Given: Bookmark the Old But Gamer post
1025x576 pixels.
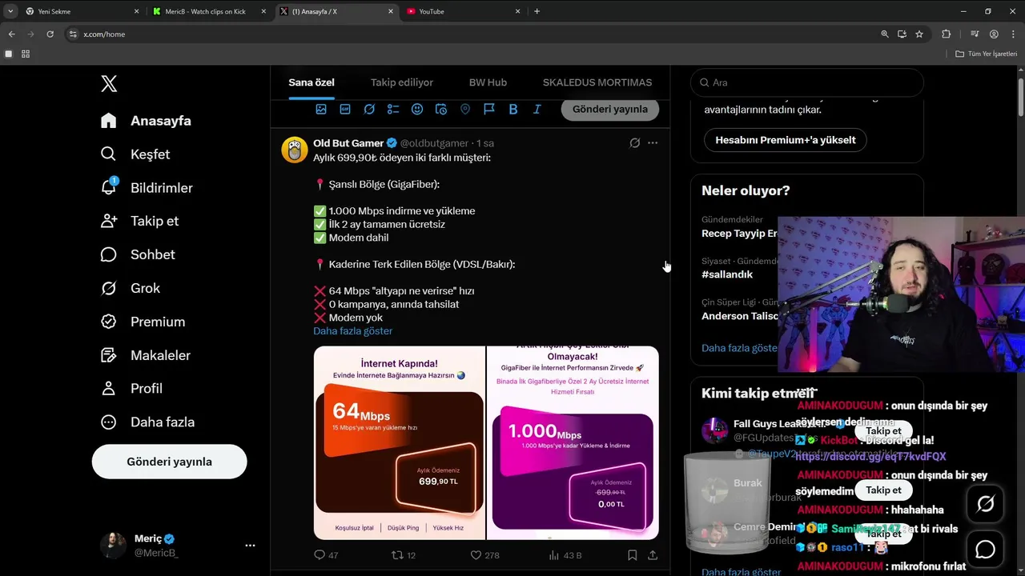Looking at the screenshot, I should click(633, 555).
